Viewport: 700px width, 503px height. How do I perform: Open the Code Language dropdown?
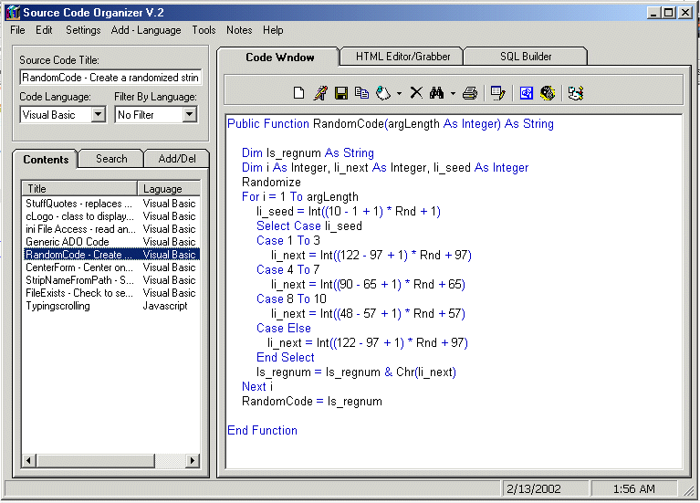tap(99, 115)
